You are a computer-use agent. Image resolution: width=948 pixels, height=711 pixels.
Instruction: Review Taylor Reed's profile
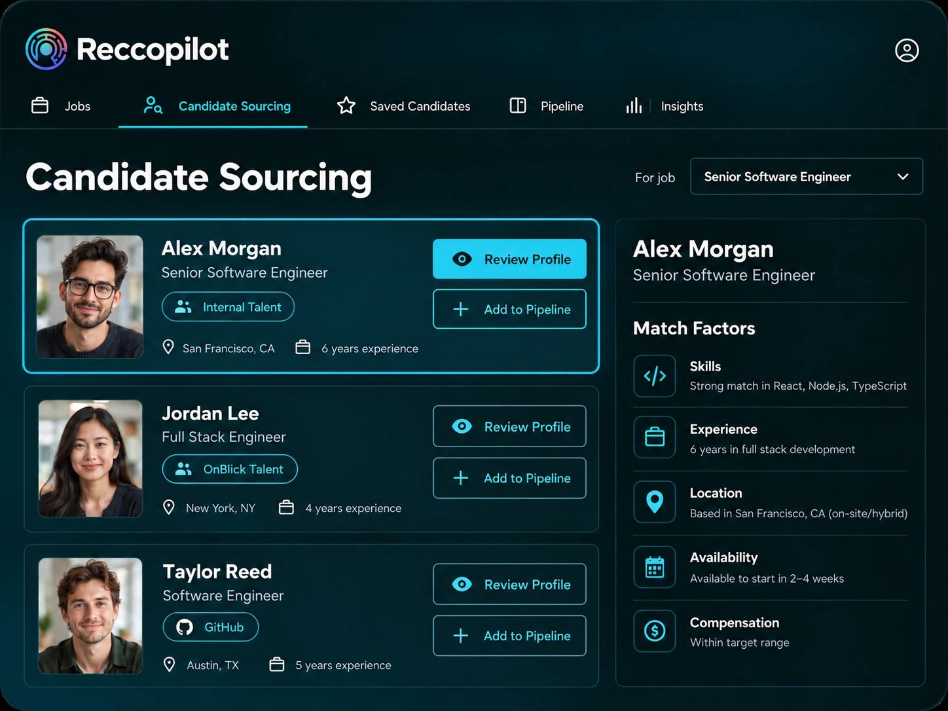point(509,584)
